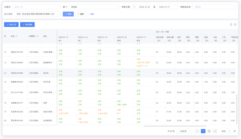
Task: Open the 部门 department dropdown
Action: (94, 7)
